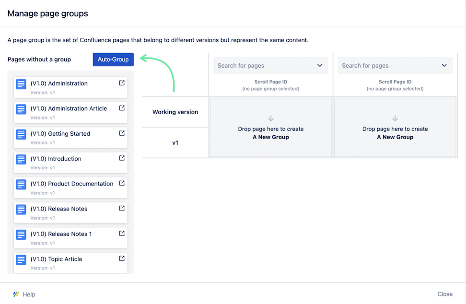Click the Release Notes page document icon
This screenshot has height=304, width=466.
point(21,210)
